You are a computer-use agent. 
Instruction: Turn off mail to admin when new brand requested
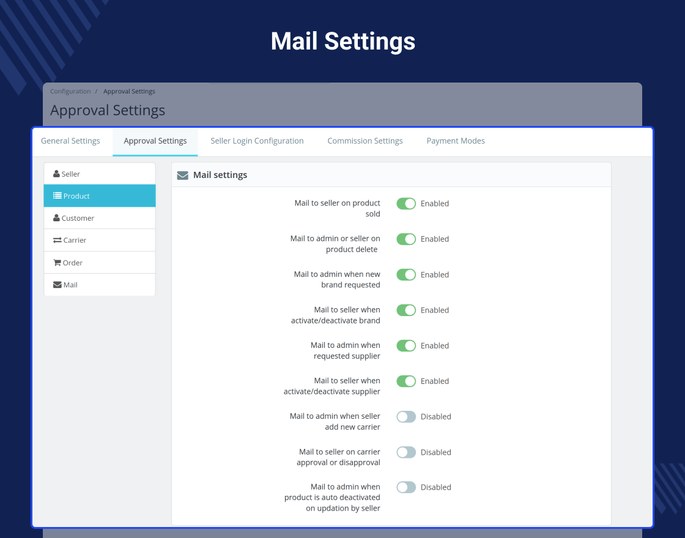pyautogui.click(x=406, y=275)
